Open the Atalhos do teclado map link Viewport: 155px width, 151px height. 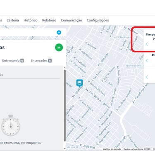pyautogui.click(x=112, y=149)
